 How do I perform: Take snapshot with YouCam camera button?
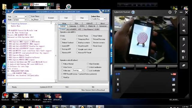(124, 67)
